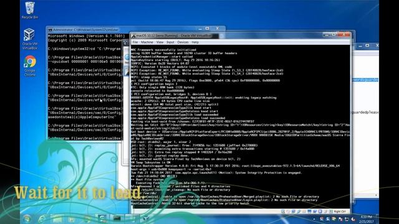Viewport: 399px width, 224px height.
Task: Switch to the Command Prompt taskbar button
Action: (117, 218)
